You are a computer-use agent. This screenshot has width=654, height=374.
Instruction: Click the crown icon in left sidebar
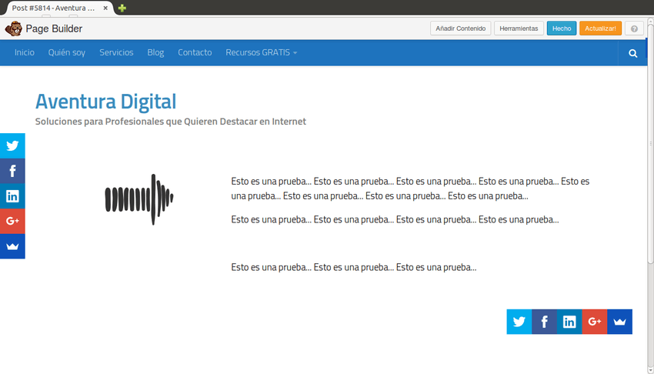click(x=12, y=246)
